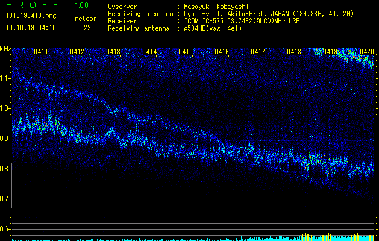This screenshot has width=379, height=241.
Task: Click the 1.0 frequency axis label
Action: pyautogui.click(x=5, y=108)
